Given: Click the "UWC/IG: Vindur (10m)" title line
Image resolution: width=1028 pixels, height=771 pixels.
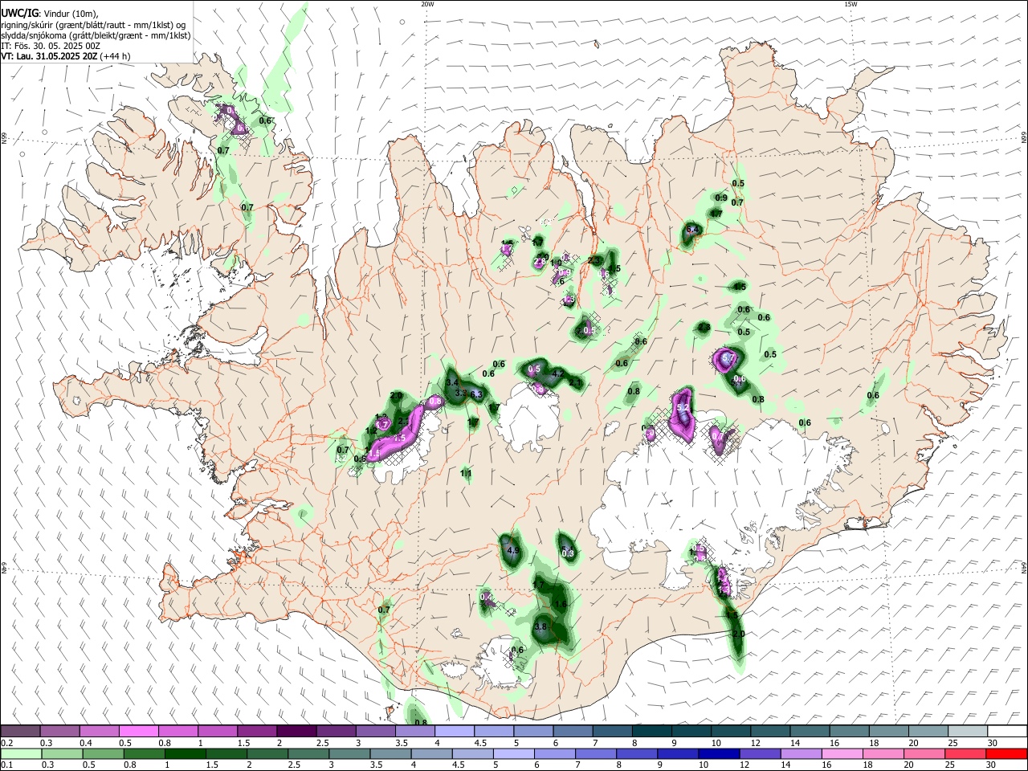Looking at the screenshot, I should click(50, 13).
